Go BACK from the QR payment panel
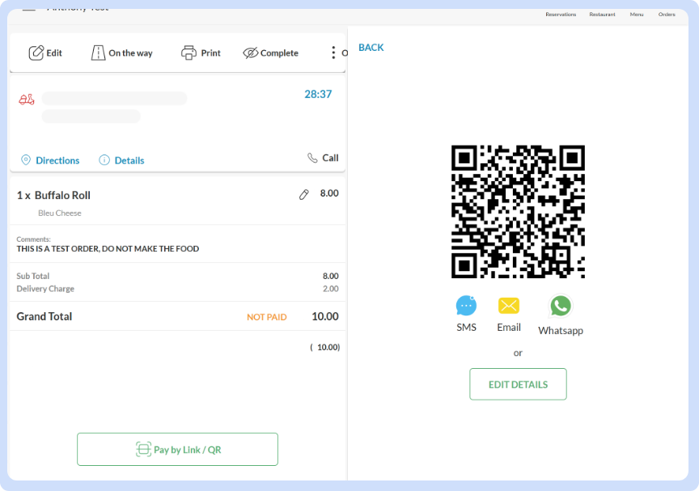 click(x=371, y=48)
